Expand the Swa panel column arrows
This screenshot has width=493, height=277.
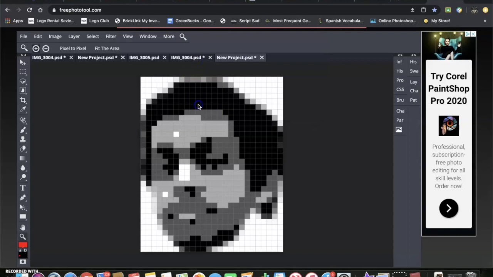(x=414, y=55)
